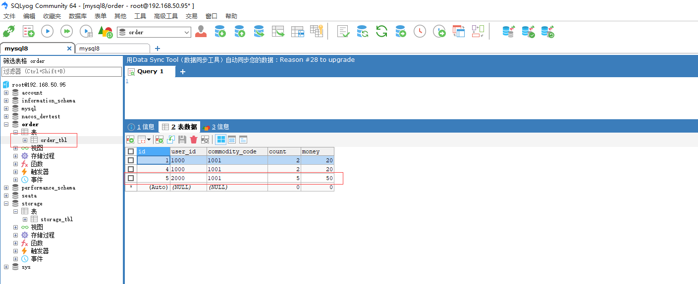Sort by the commodity_code column header
Viewport: 698px width, 284px height.
click(x=237, y=151)
